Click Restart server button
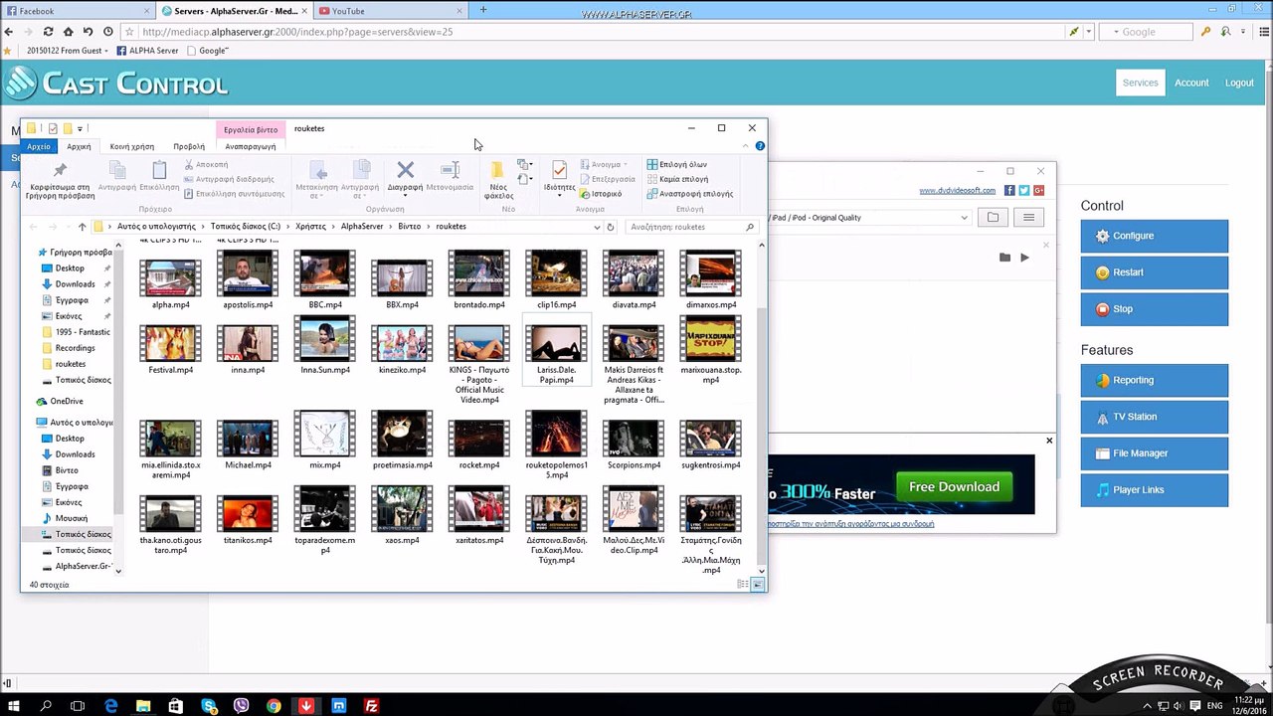Image resolution: width=1273 pixels, height=716 pixels. point(1155,272)
